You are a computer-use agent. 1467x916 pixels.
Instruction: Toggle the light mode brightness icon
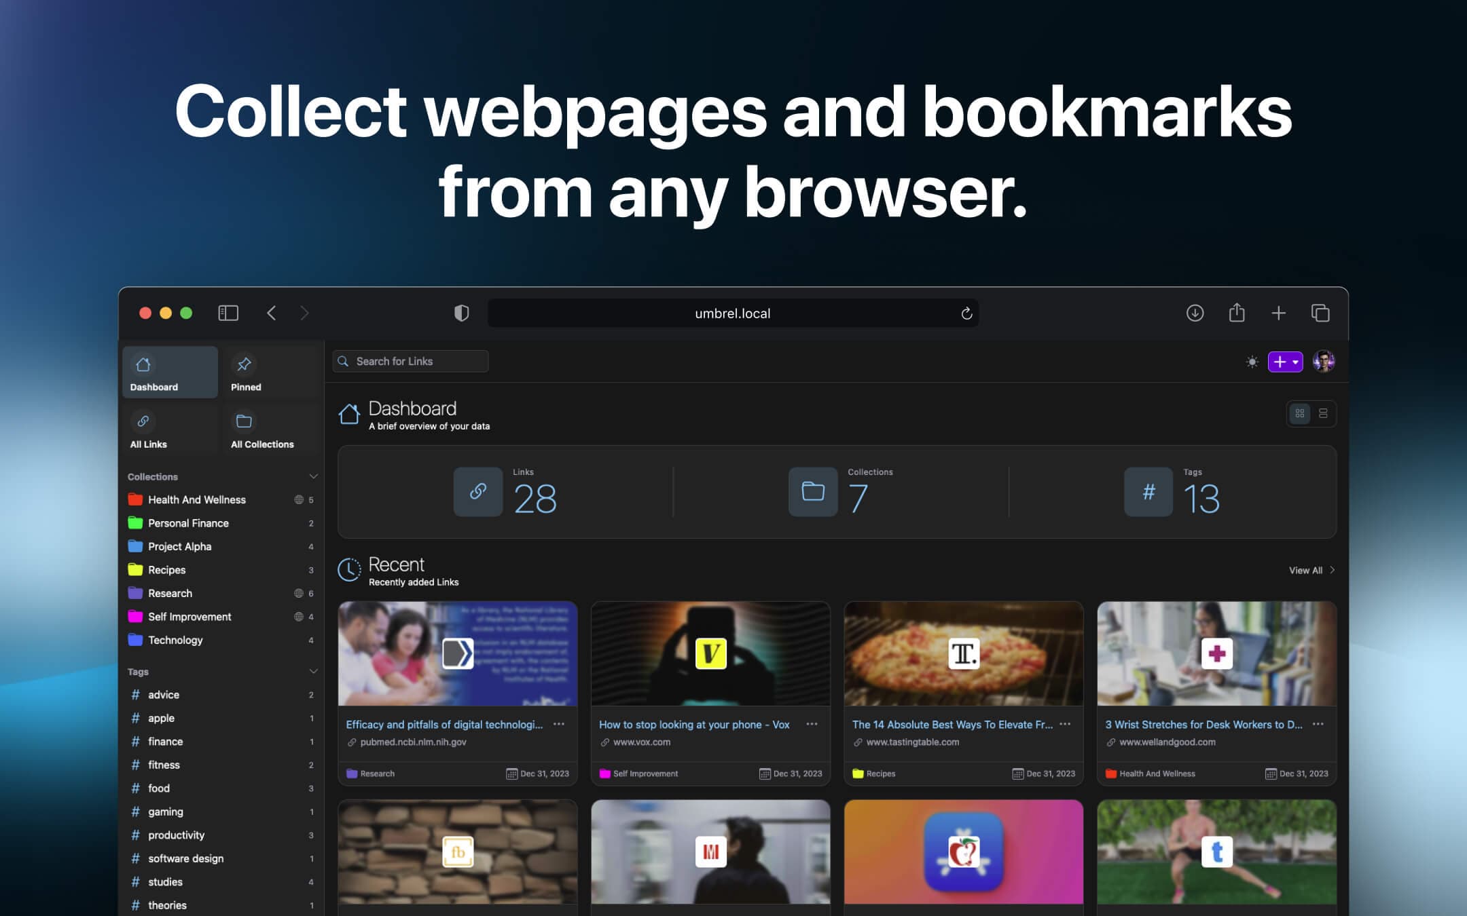[x=1252, y=361]
